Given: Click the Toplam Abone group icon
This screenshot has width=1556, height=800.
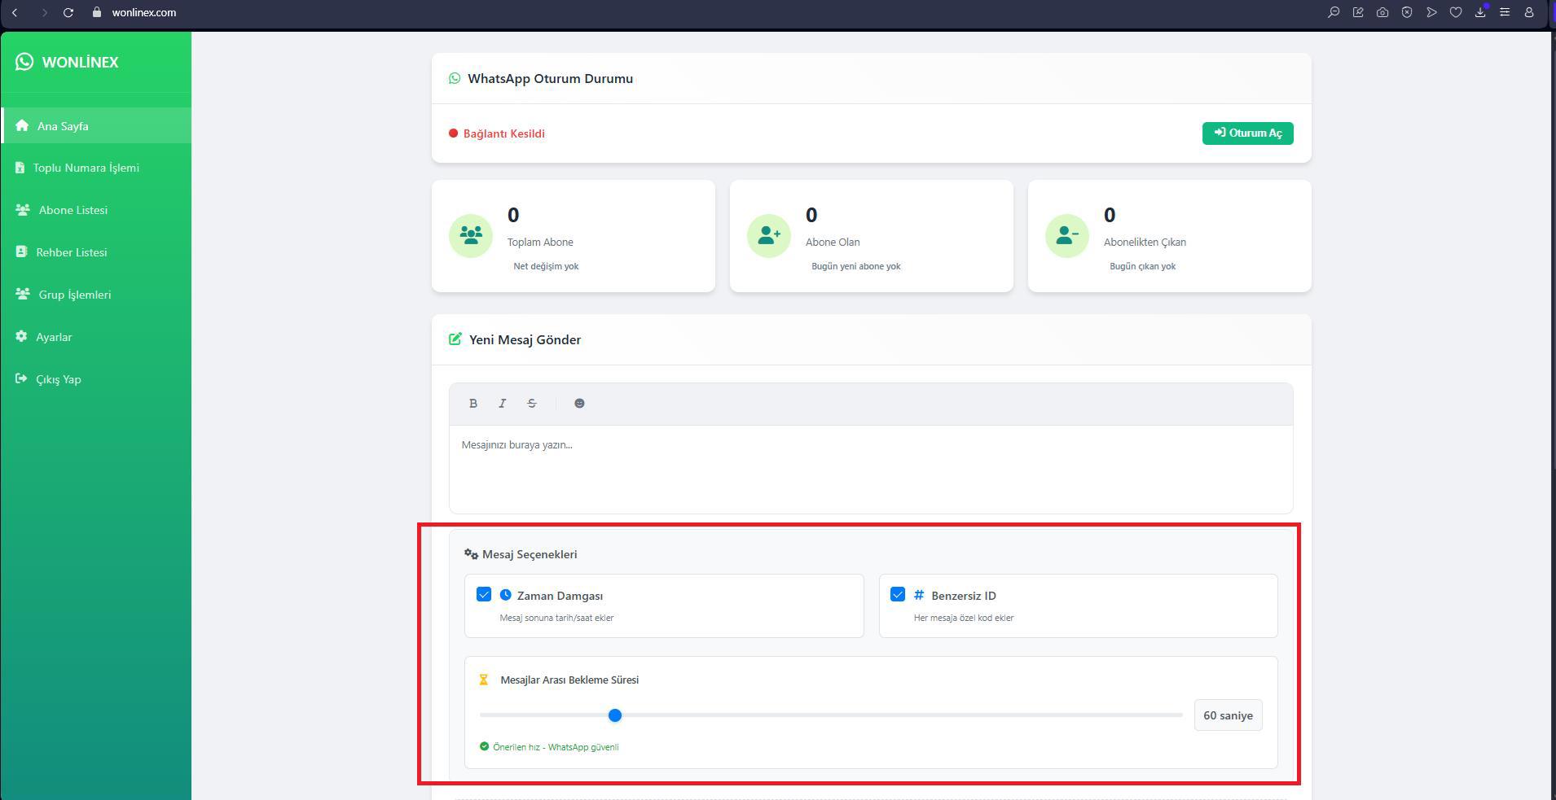Looking at the screenshot, I should point(471,235).
